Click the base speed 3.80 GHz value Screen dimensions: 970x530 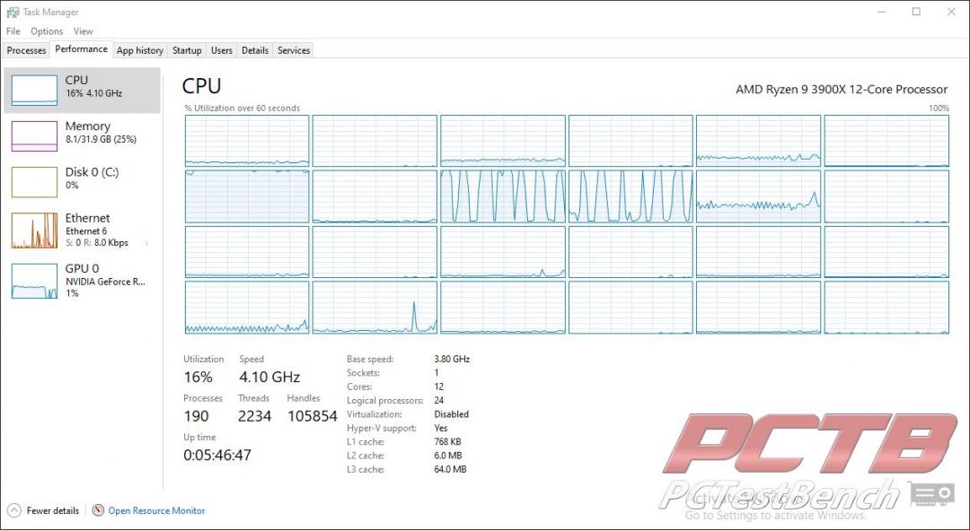[x=452, y=359]
